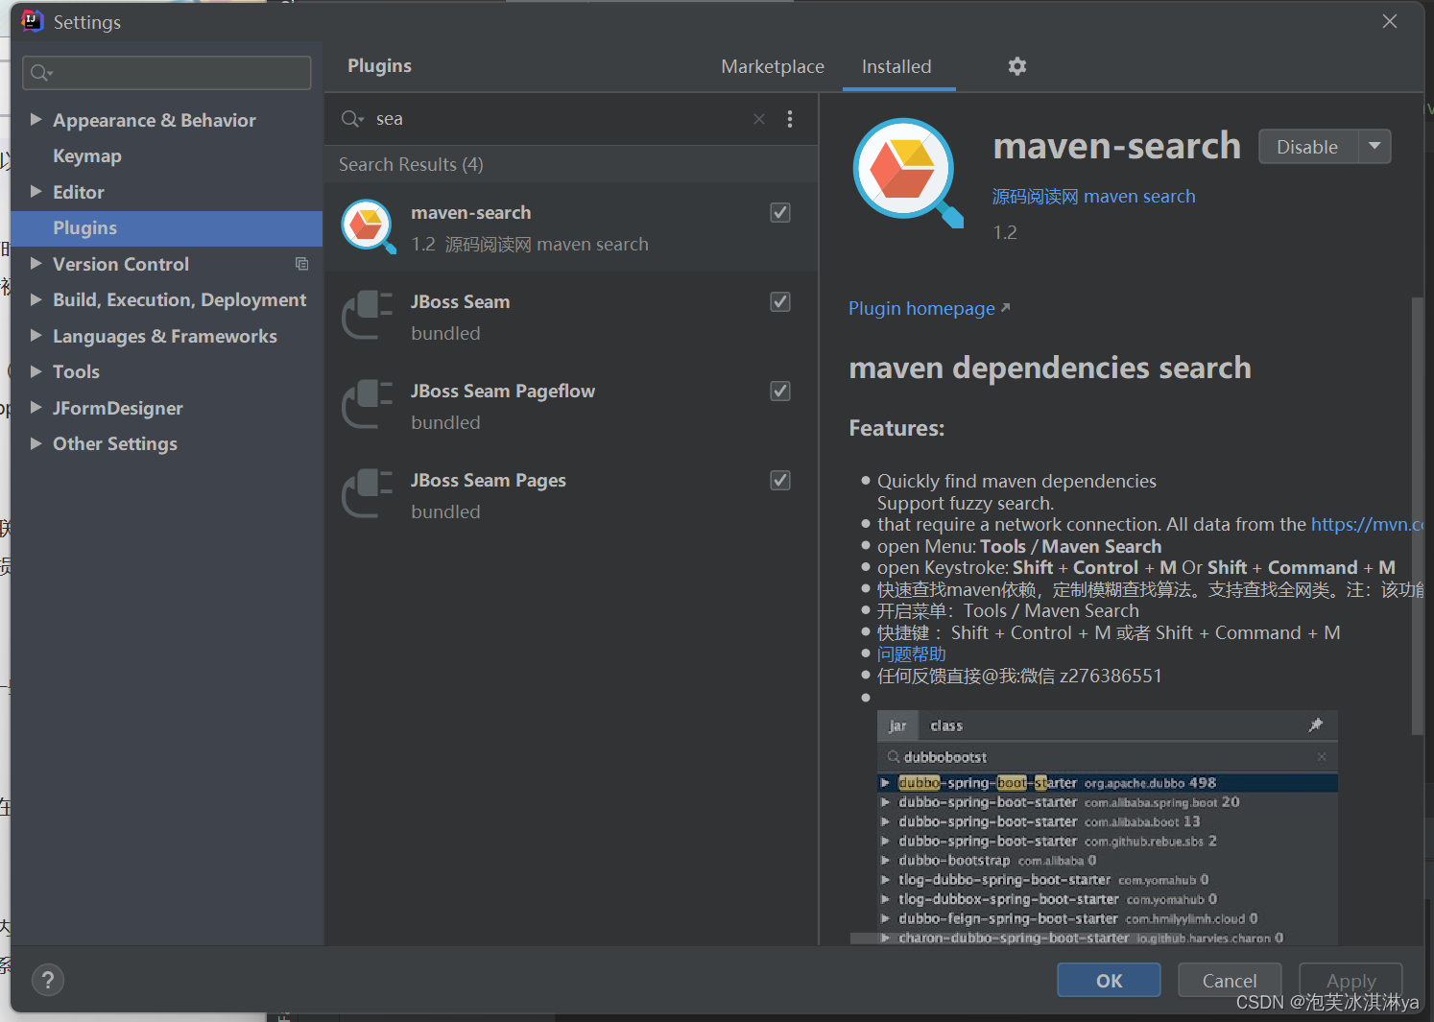Expand Languages & Frameworks node
This screenshot has height=1022, width=1434.
36,336
